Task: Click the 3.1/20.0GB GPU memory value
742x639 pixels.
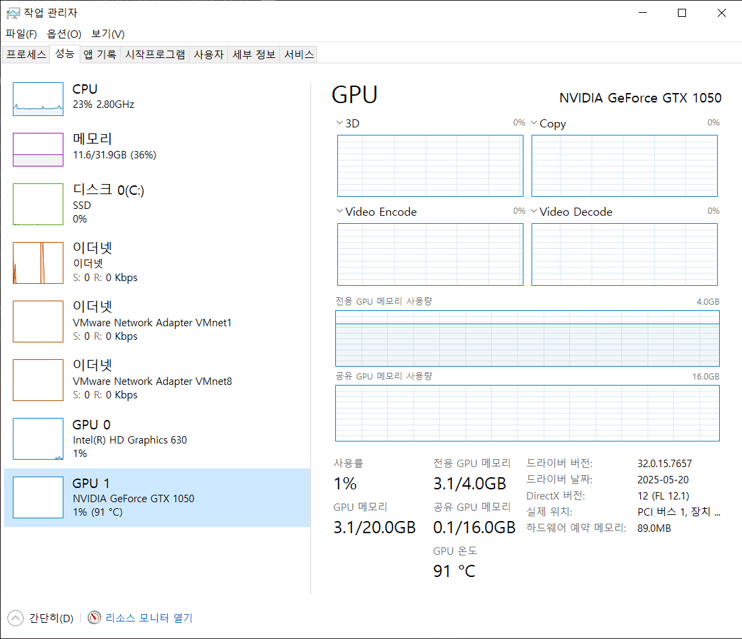Action: coord(374,527)
